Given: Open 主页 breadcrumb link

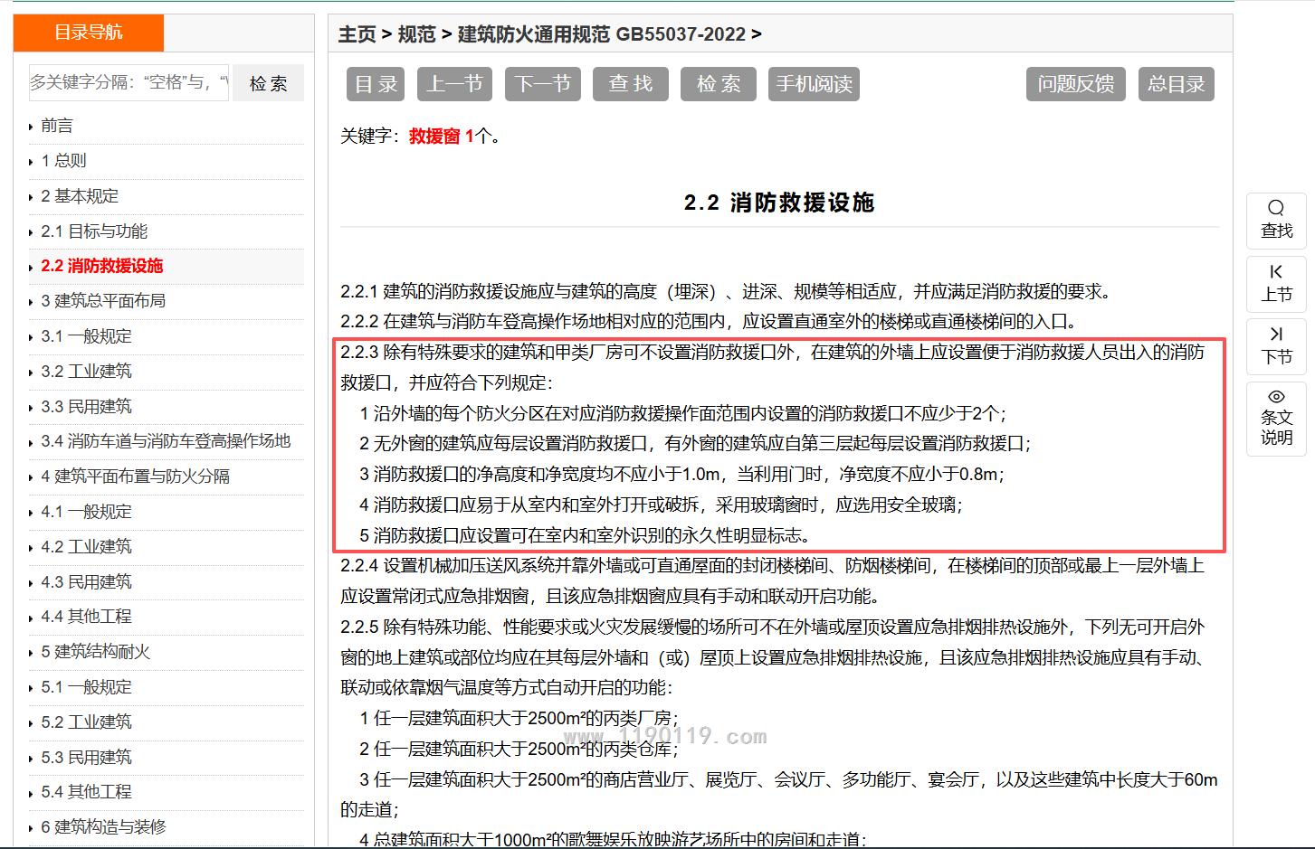Looking at the screenshot, I should click(x=357, y=34).
